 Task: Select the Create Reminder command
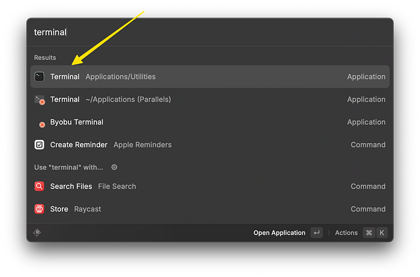click(210, 145)
